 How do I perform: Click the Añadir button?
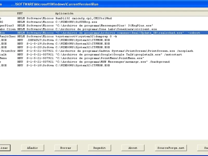coord(32,148)
